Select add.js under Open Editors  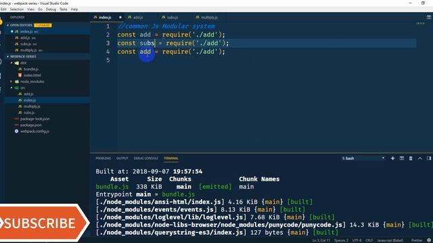pos(47,38)
